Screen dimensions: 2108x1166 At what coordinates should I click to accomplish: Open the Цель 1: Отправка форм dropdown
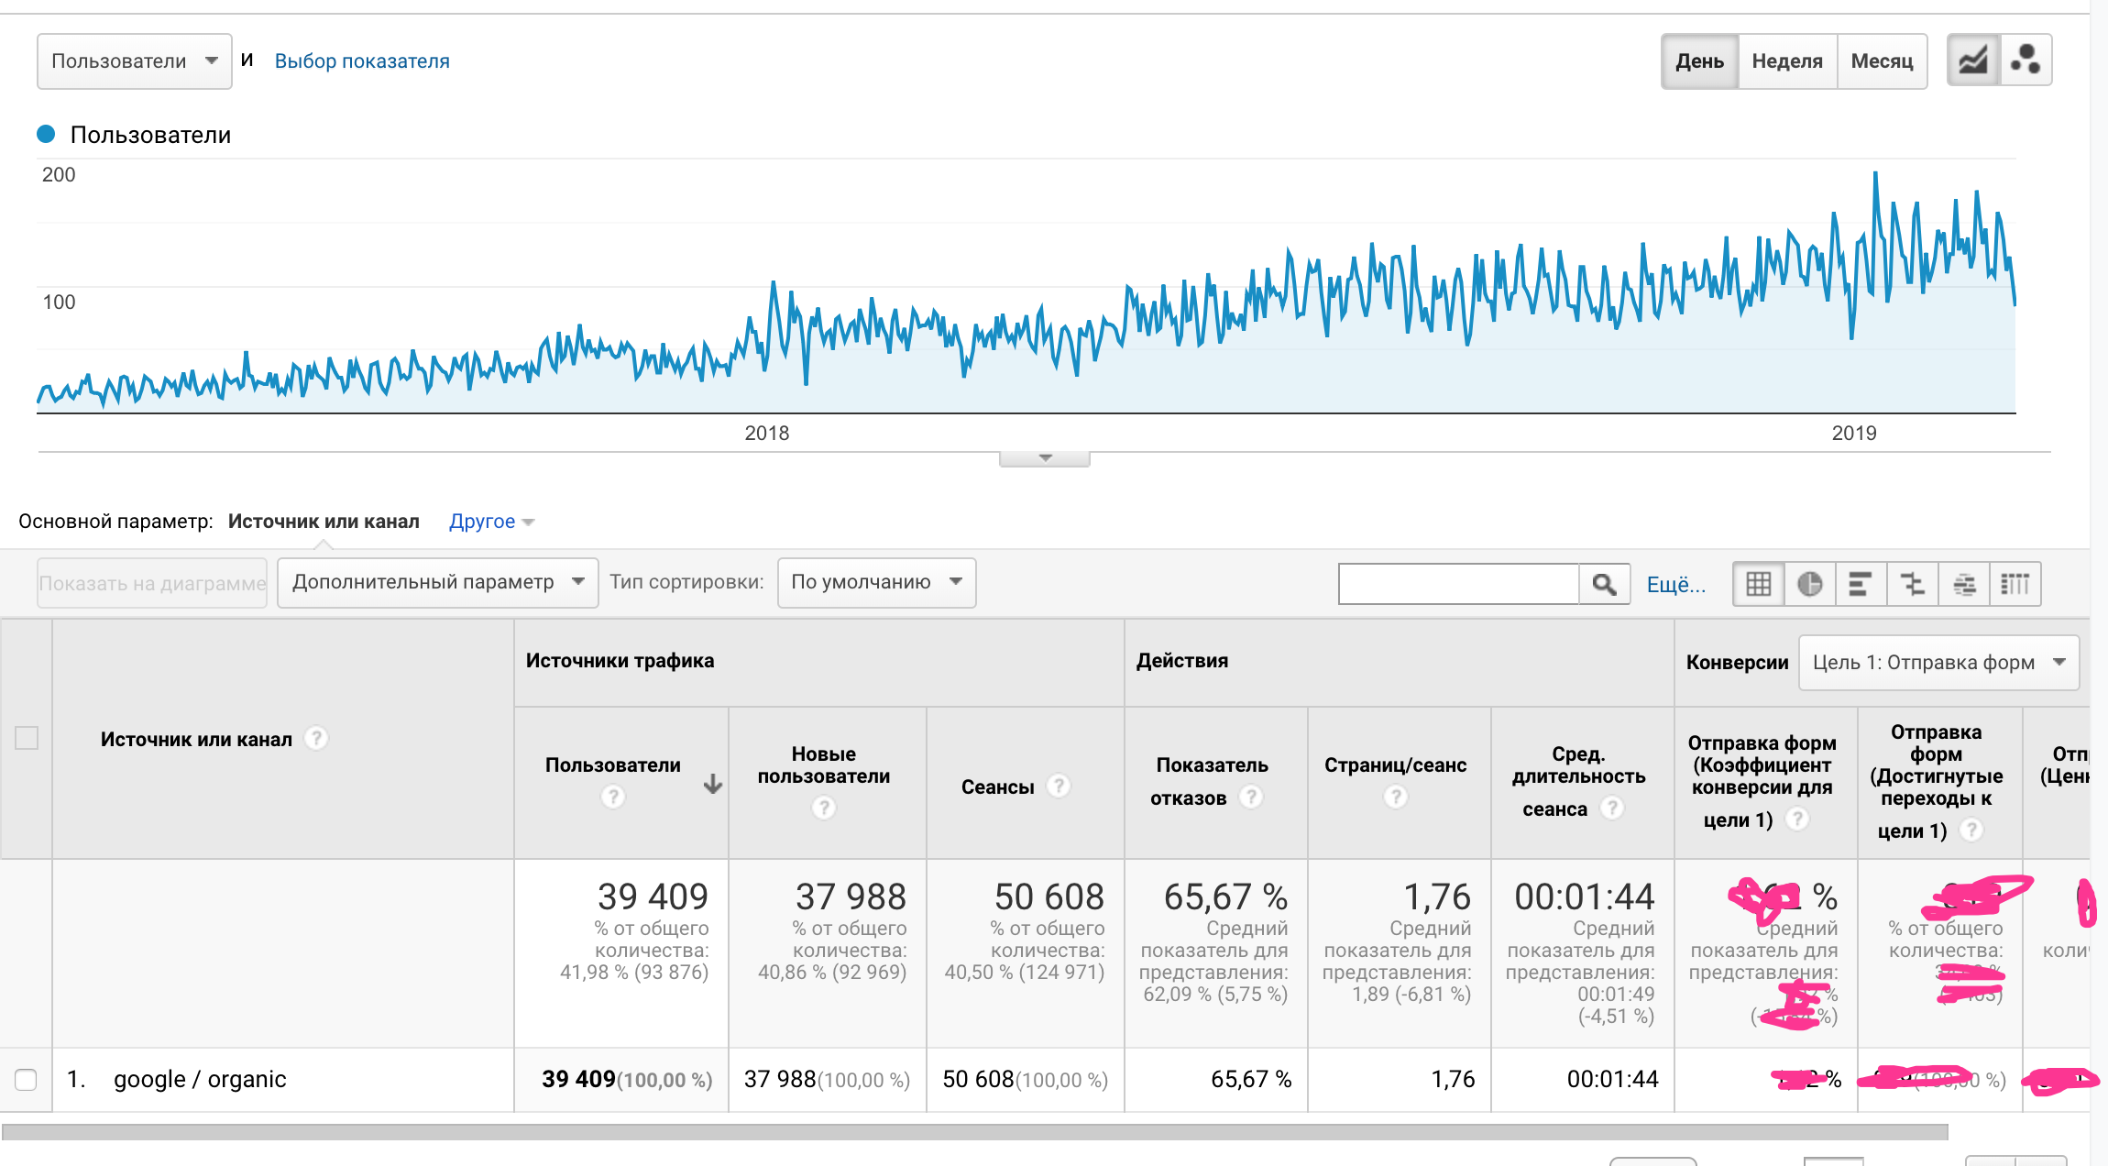[x=1939, y=662]
